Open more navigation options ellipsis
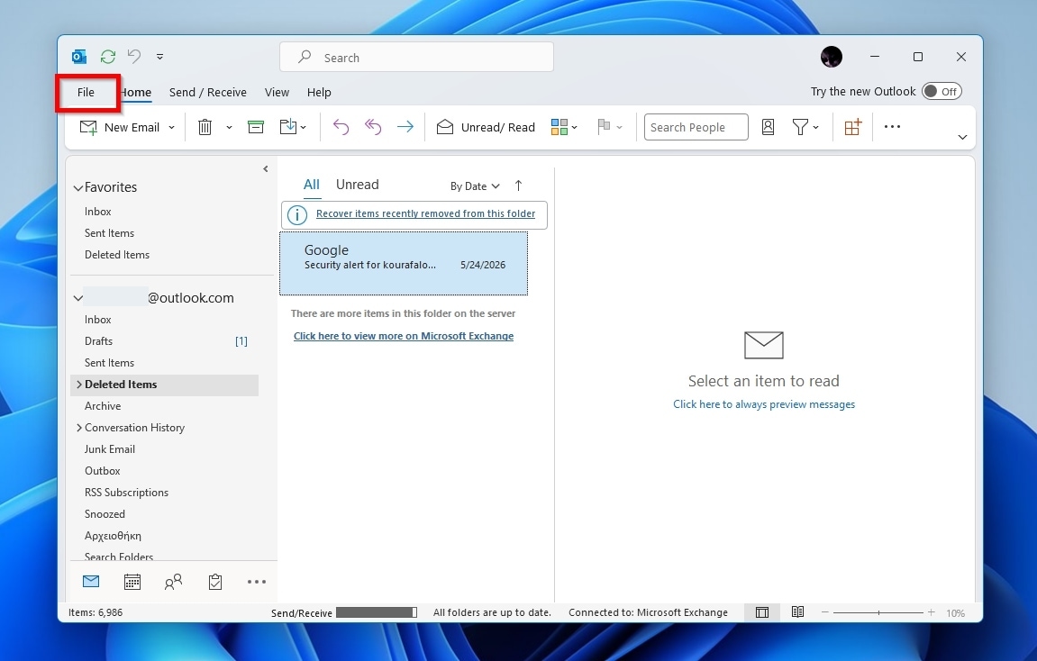The width and height of the screenshot is (1037, 661). click(257, 582)
